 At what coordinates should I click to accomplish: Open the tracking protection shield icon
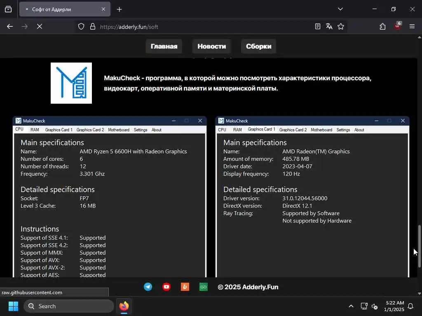(81, 26)
